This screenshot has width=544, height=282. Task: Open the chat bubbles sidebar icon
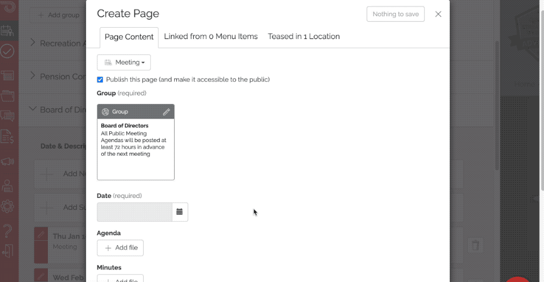pos(7,116)
